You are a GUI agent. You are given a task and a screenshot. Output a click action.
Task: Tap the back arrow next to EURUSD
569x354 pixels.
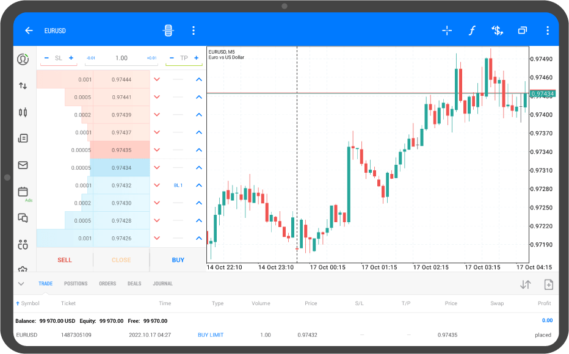29,31
